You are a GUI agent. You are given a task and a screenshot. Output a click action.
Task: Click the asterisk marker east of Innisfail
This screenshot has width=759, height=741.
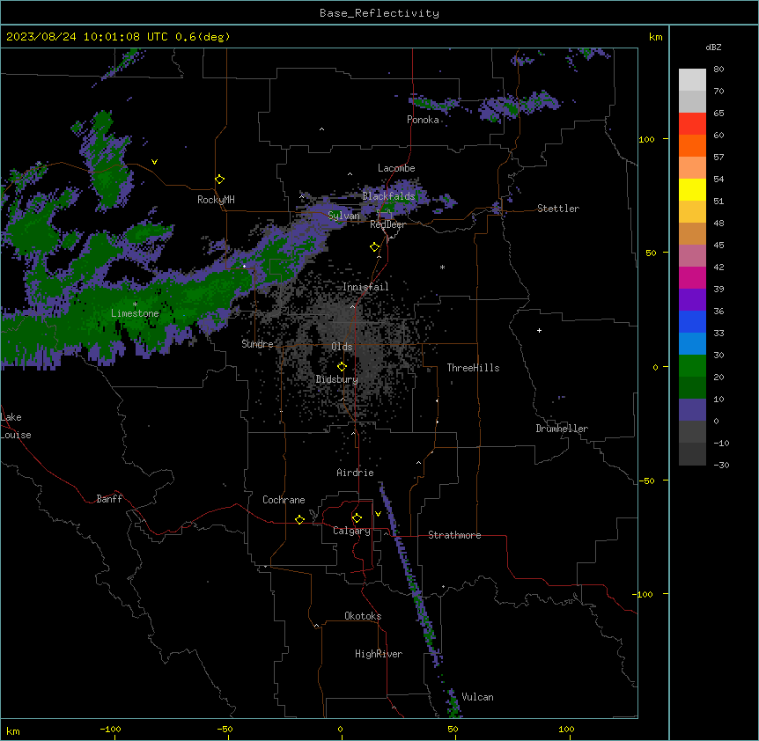(x=442, y=267)
